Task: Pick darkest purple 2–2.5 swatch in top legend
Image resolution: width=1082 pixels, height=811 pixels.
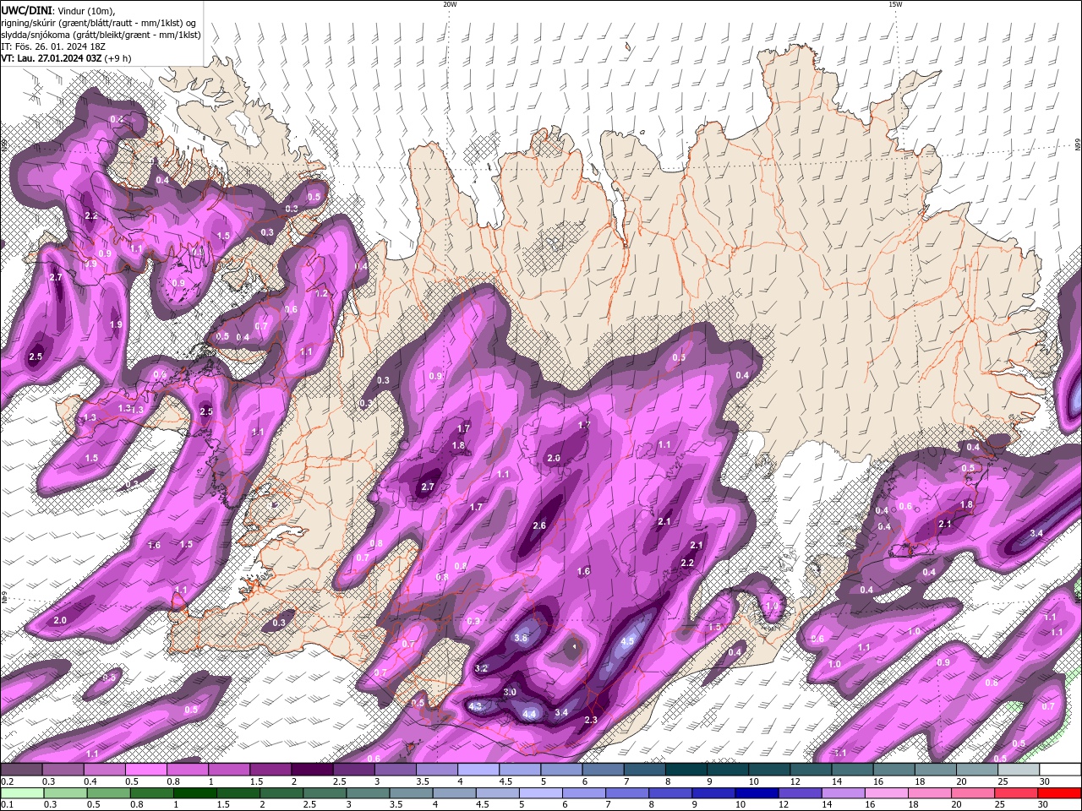Action: click(312, 770)
